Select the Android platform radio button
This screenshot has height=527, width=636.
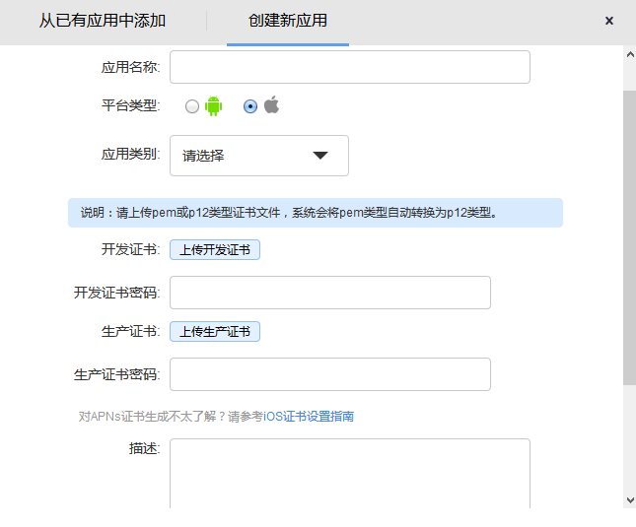click(x=192, y=106)
